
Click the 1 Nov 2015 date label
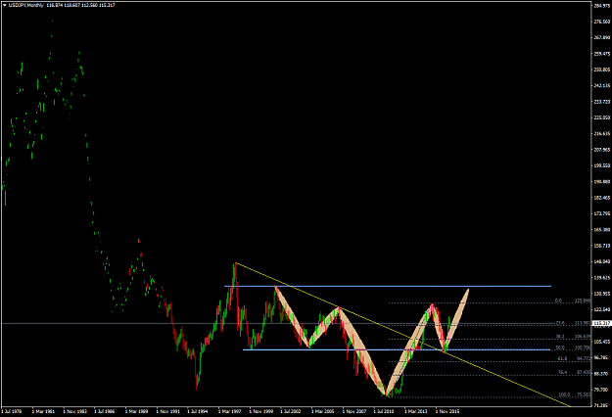[447, 411]
